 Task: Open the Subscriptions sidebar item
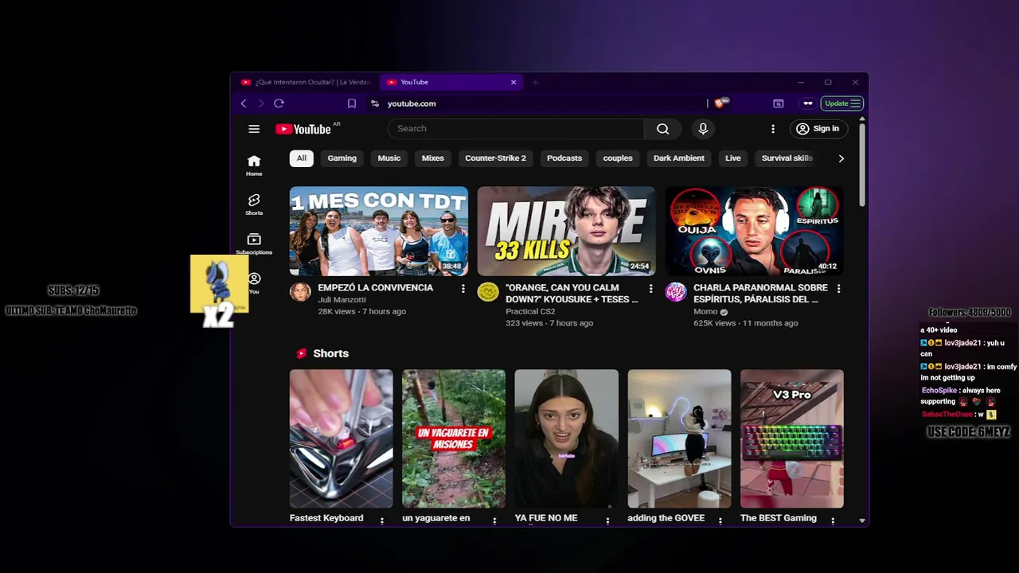pos(254,244)
